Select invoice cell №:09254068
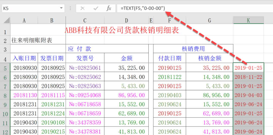The image size is (273, 135). coord(85,95)
